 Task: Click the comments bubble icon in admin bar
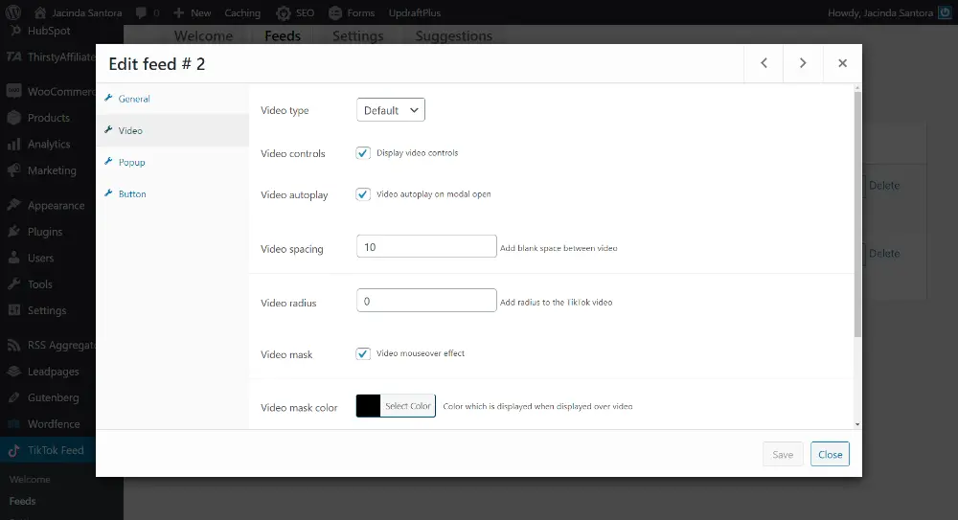[x=142, y=13]
